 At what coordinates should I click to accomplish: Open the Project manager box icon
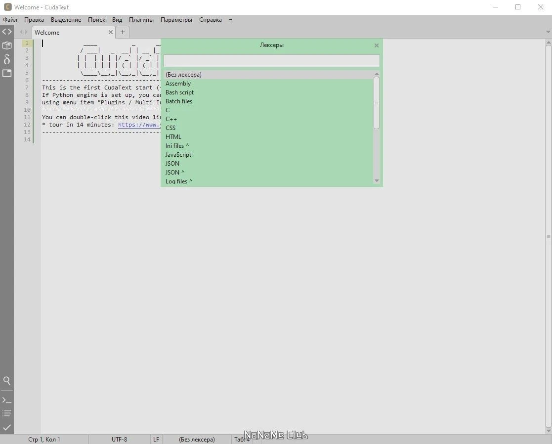[7, 45]
